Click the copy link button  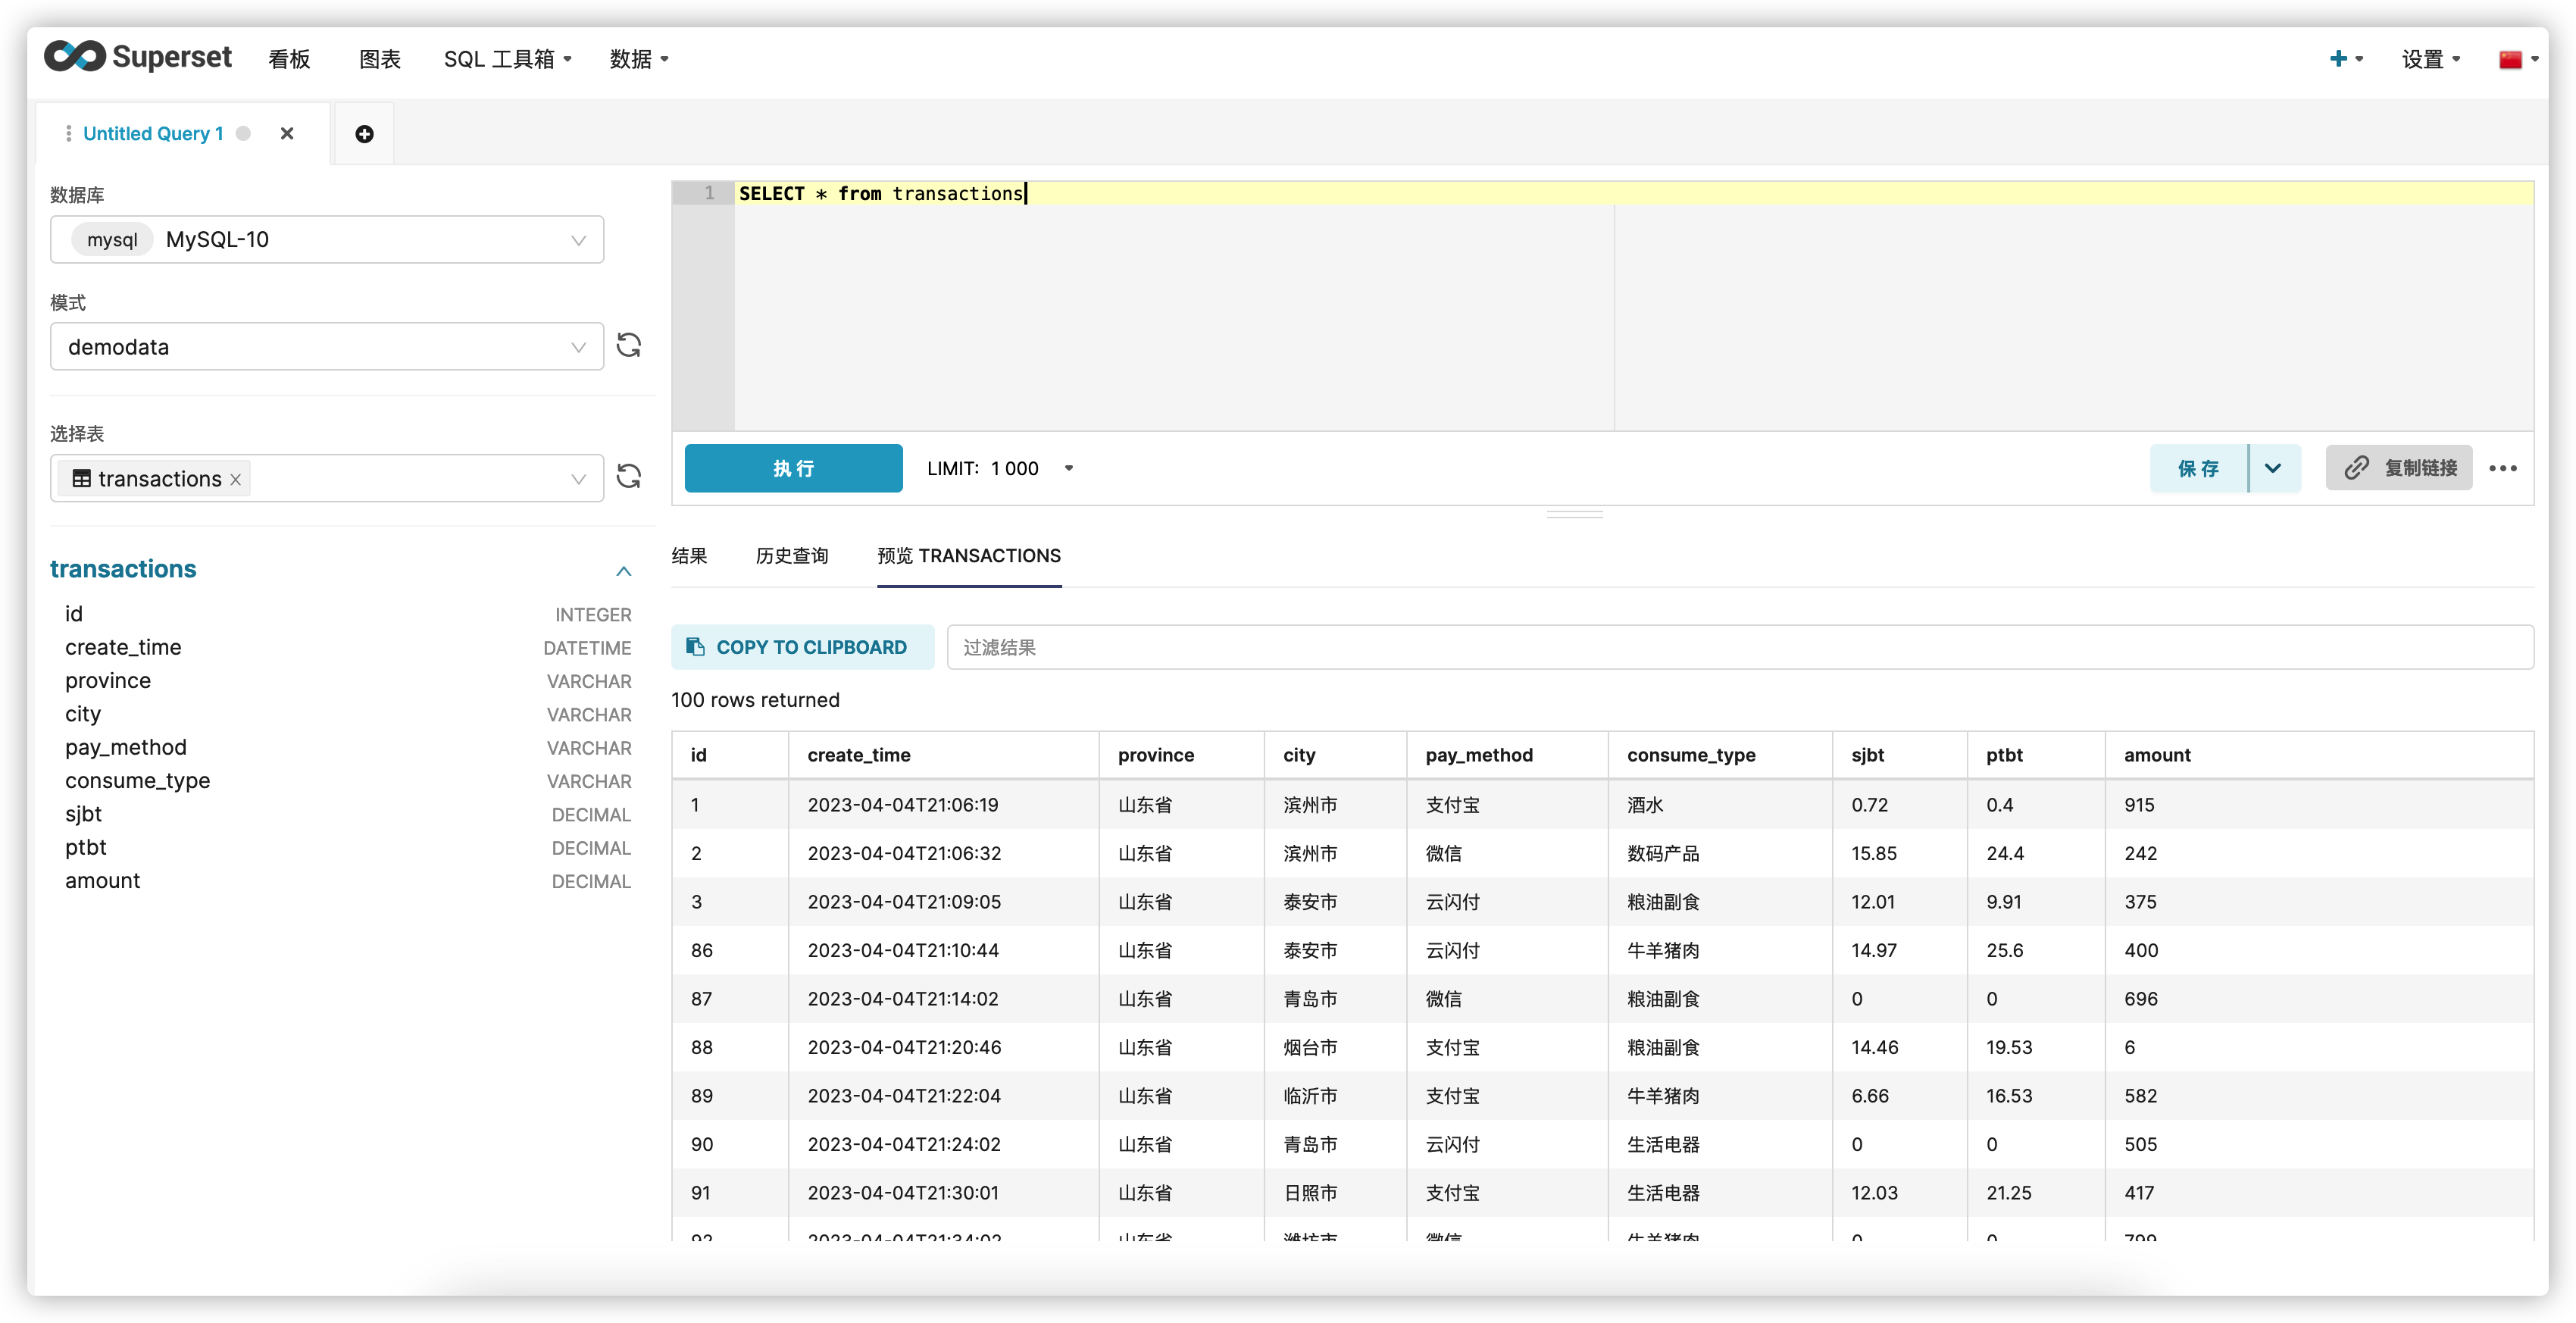point(2398,468)
